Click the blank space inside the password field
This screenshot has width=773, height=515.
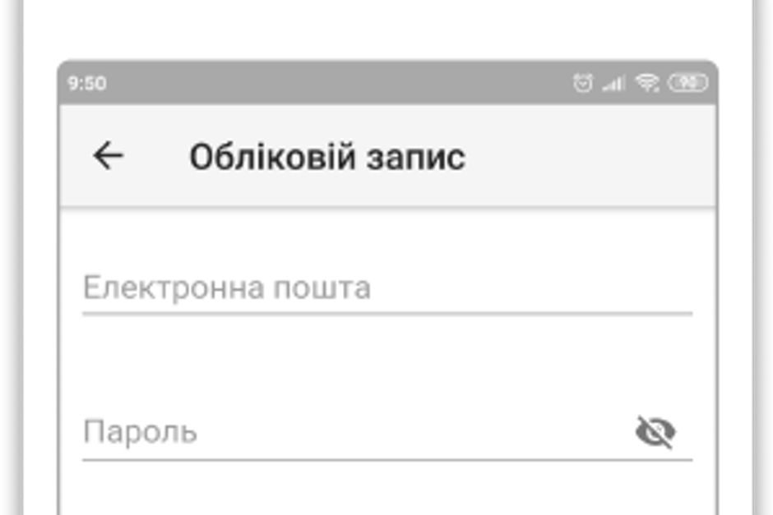pyautogui.click(x=411, y=432)
